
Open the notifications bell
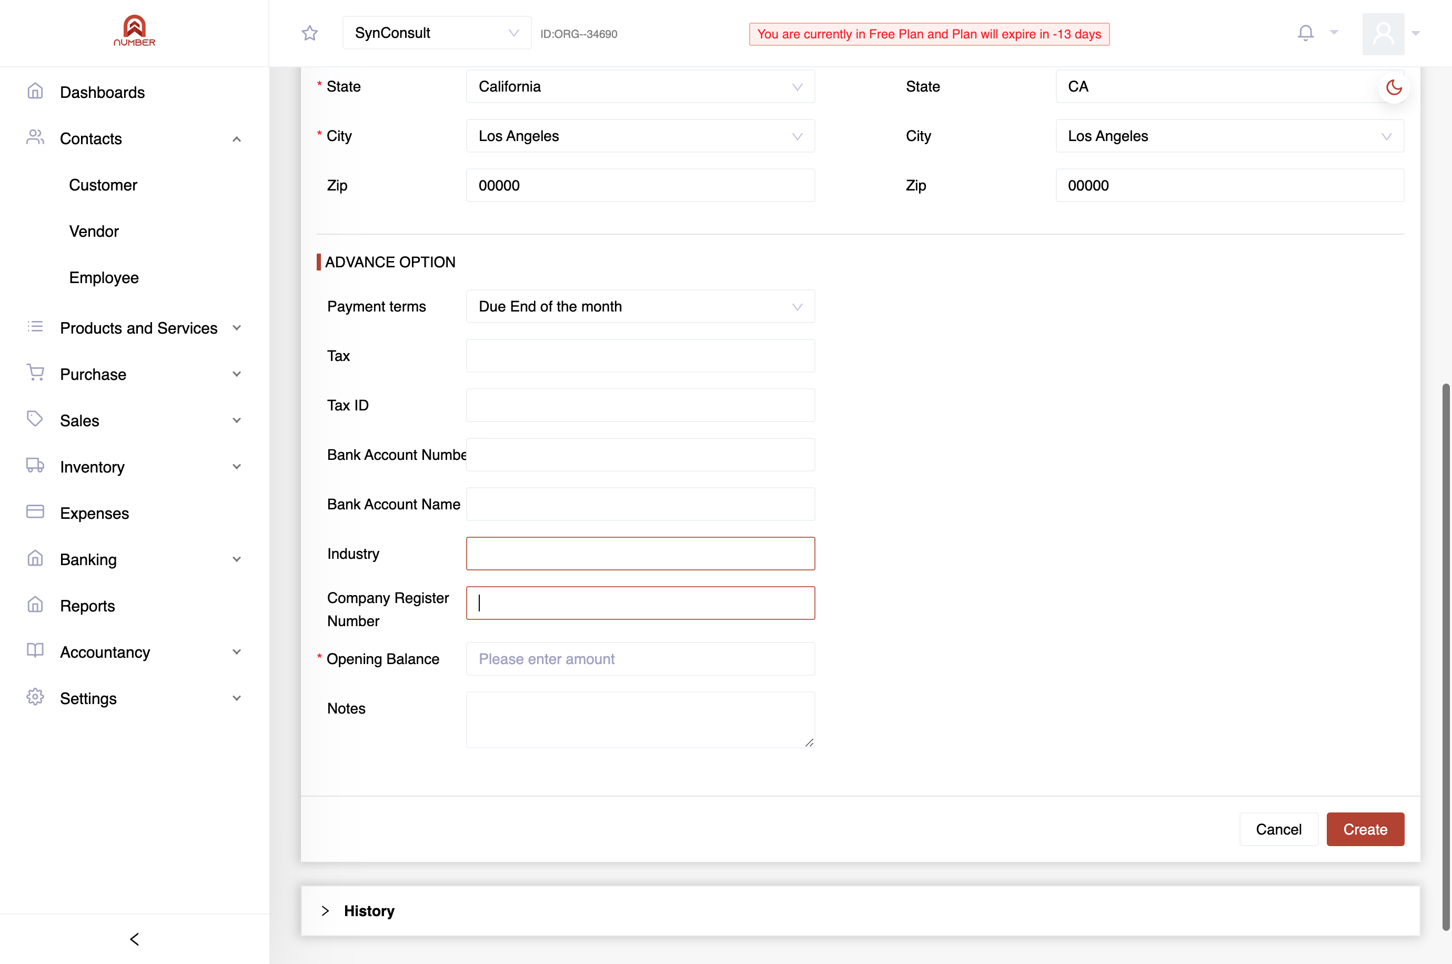click(1305, 33)
